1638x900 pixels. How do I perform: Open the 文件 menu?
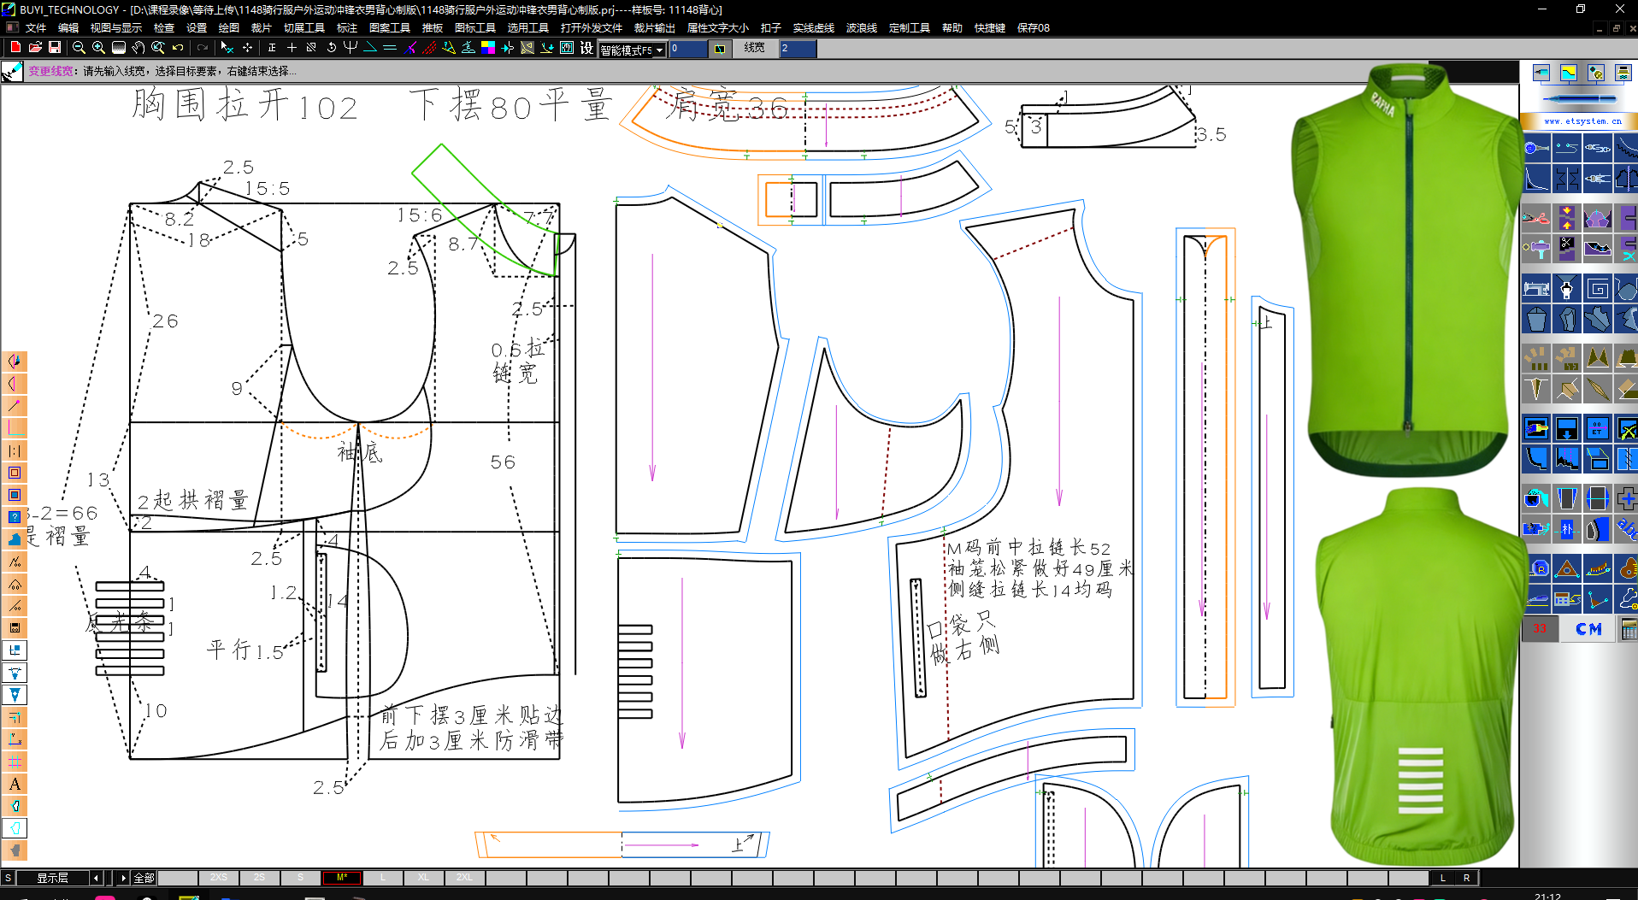(36, 28)
